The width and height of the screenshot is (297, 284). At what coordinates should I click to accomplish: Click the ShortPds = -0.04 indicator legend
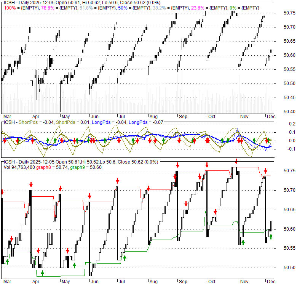pyautogui.click(x=36, y=122)
